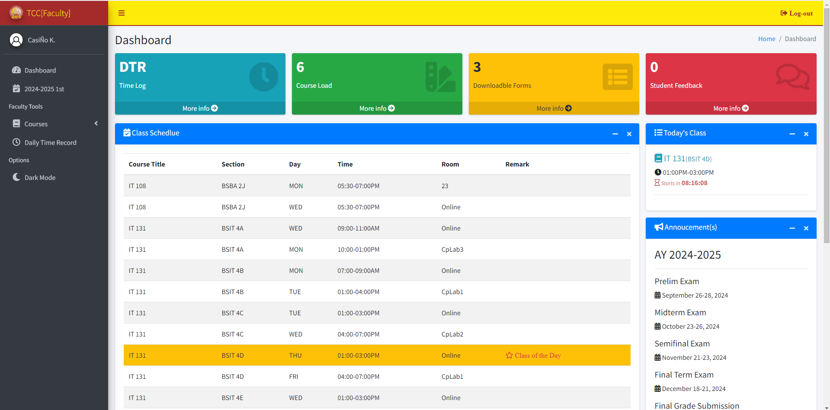The image size is (830, 410).
Task: Click the Semifinal Exam announcement title
Action: pyautogui.click(x=682, y=343)
